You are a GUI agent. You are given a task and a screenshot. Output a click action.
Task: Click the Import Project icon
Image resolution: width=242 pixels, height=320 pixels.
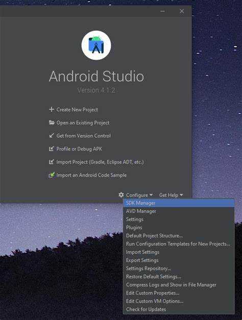coord(52,162)
